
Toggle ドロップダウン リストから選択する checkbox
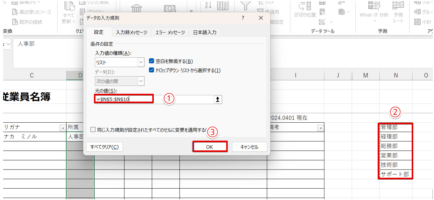pyautogui.click(x=151, y=70)
